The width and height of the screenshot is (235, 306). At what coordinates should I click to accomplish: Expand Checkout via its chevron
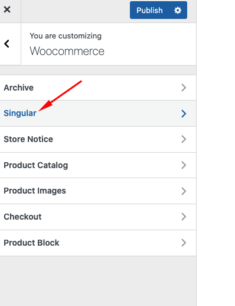(x=184, y=217)
